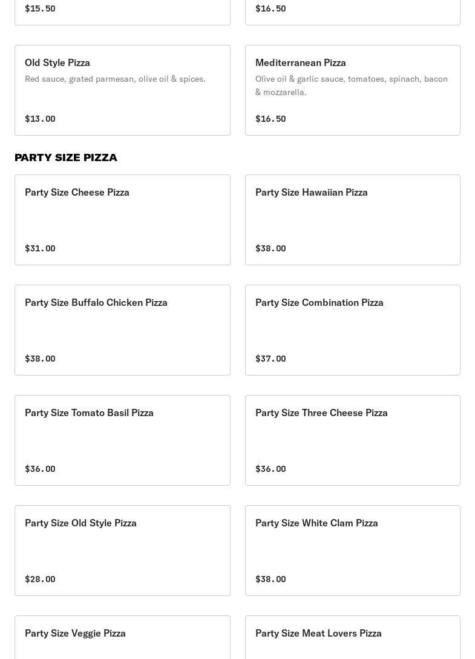Viewport: 475px width, 659px height.
Task: Click the Old Style Pizza description text
Action: (115, 79)
